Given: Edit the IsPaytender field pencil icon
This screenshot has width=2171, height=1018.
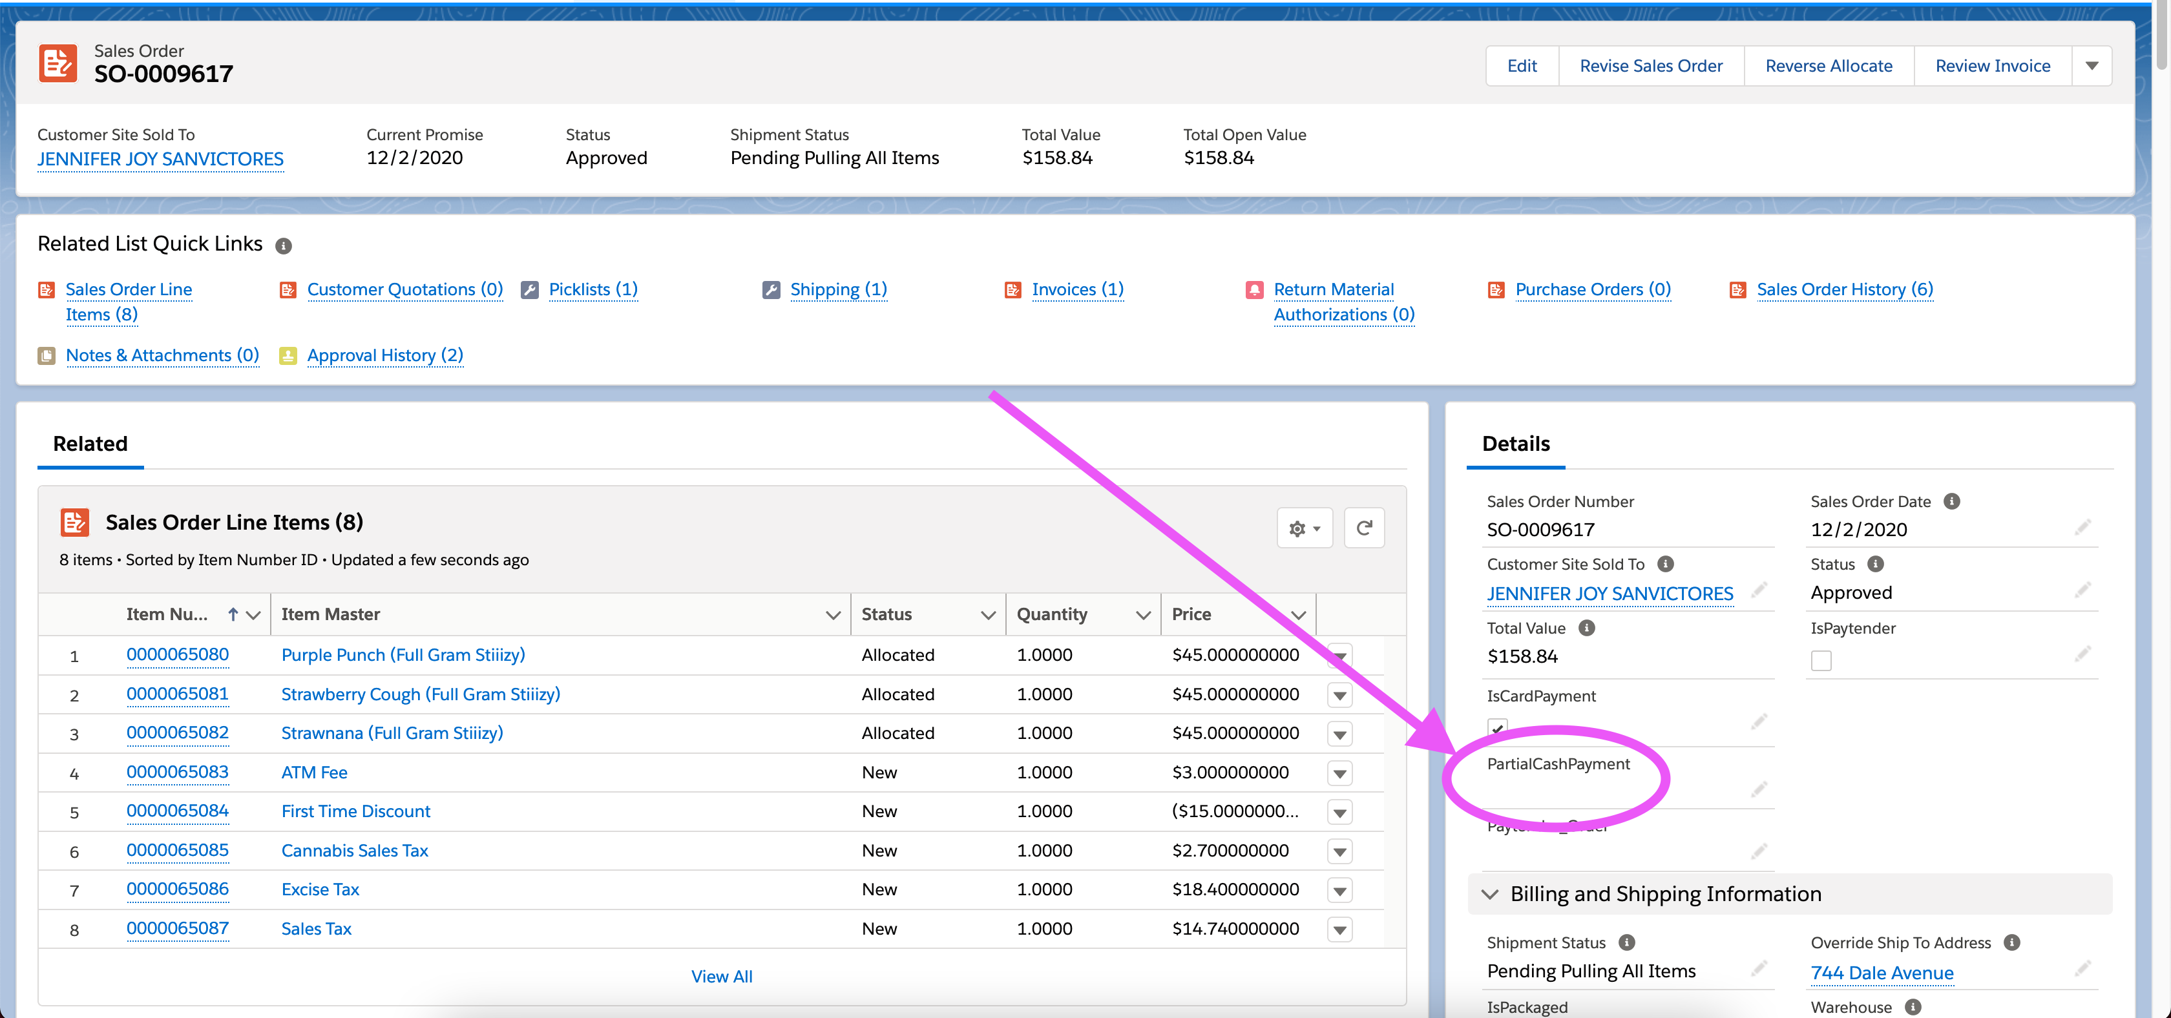Looking at the screenshot, I should [x=2082, y=654].
